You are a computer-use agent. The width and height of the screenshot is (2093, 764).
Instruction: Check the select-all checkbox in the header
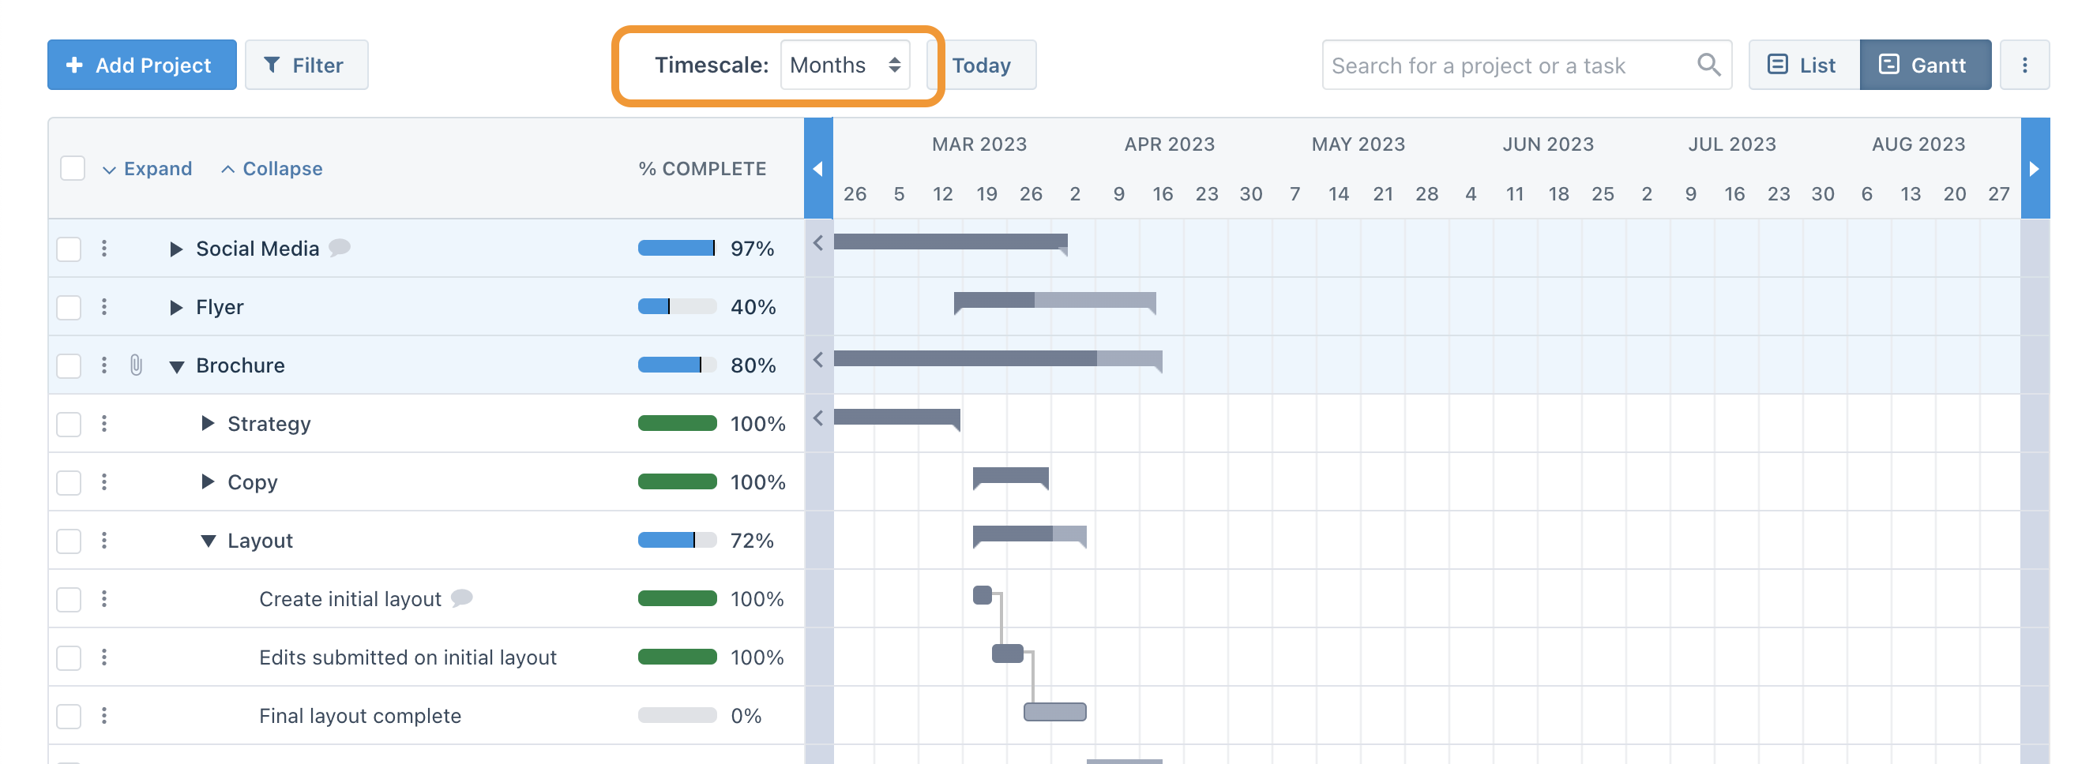pyautogui.click(x=73, y=168)
